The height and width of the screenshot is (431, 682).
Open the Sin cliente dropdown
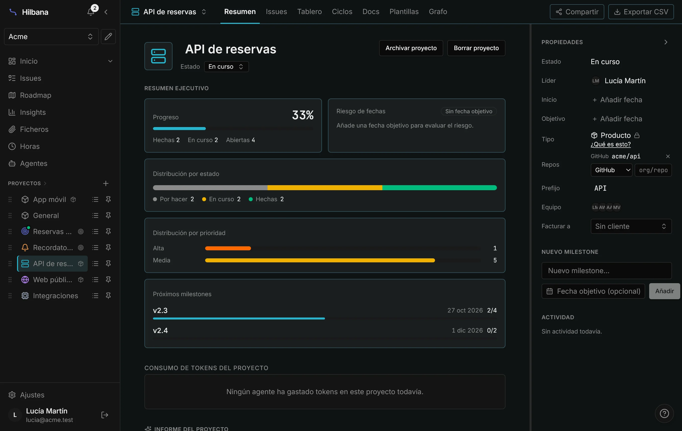(x=631, y=226)
